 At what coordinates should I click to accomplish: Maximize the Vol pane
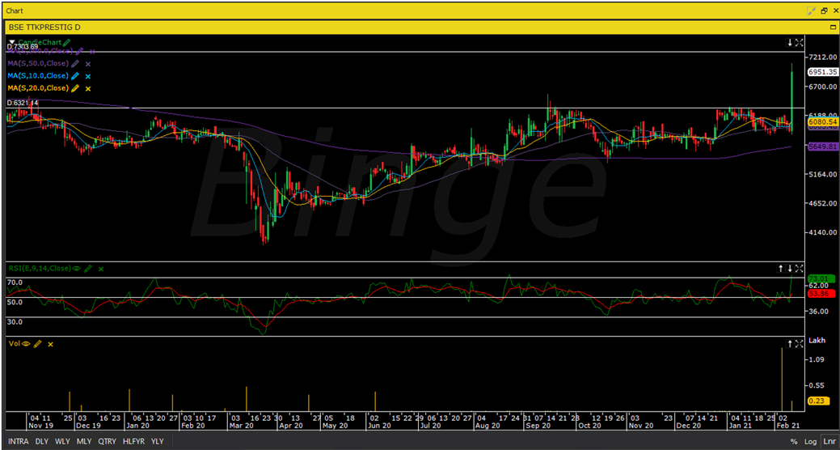[799, 343]
